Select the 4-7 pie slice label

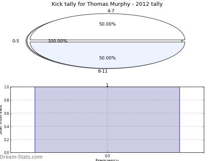[111, 11]
